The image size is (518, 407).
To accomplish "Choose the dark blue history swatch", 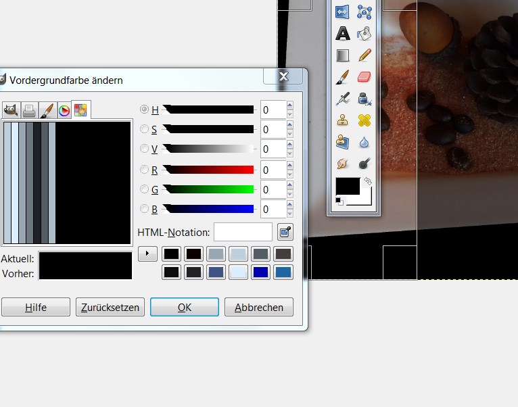I will tap(260, 272).
